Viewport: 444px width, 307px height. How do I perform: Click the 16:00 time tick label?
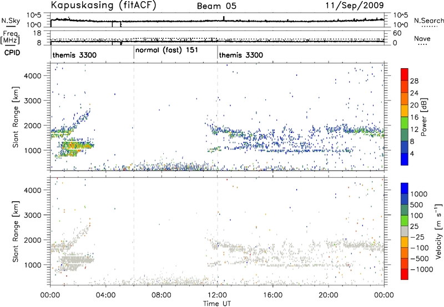pyautogui.click(x=273, y=295)
